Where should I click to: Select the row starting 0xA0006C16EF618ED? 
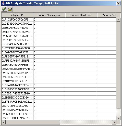click(x=59, y=77)
